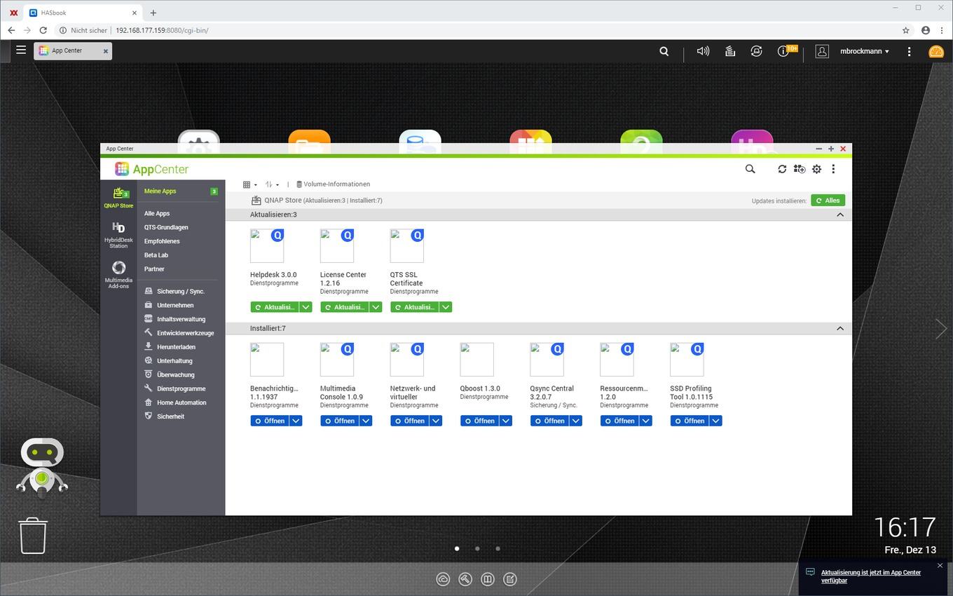Image resolution: width=953 pixels, height=596 pixels.
Task: Click the utilities icon in bottom dock
Action: coord(465,579)
